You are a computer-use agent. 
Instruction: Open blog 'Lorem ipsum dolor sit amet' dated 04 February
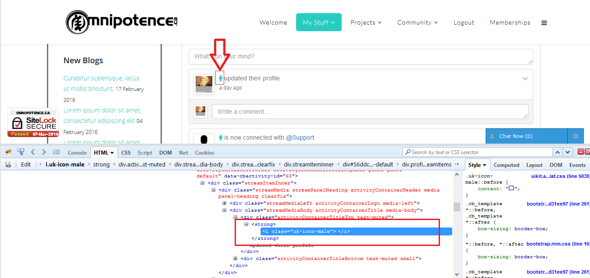pos(102,116)
